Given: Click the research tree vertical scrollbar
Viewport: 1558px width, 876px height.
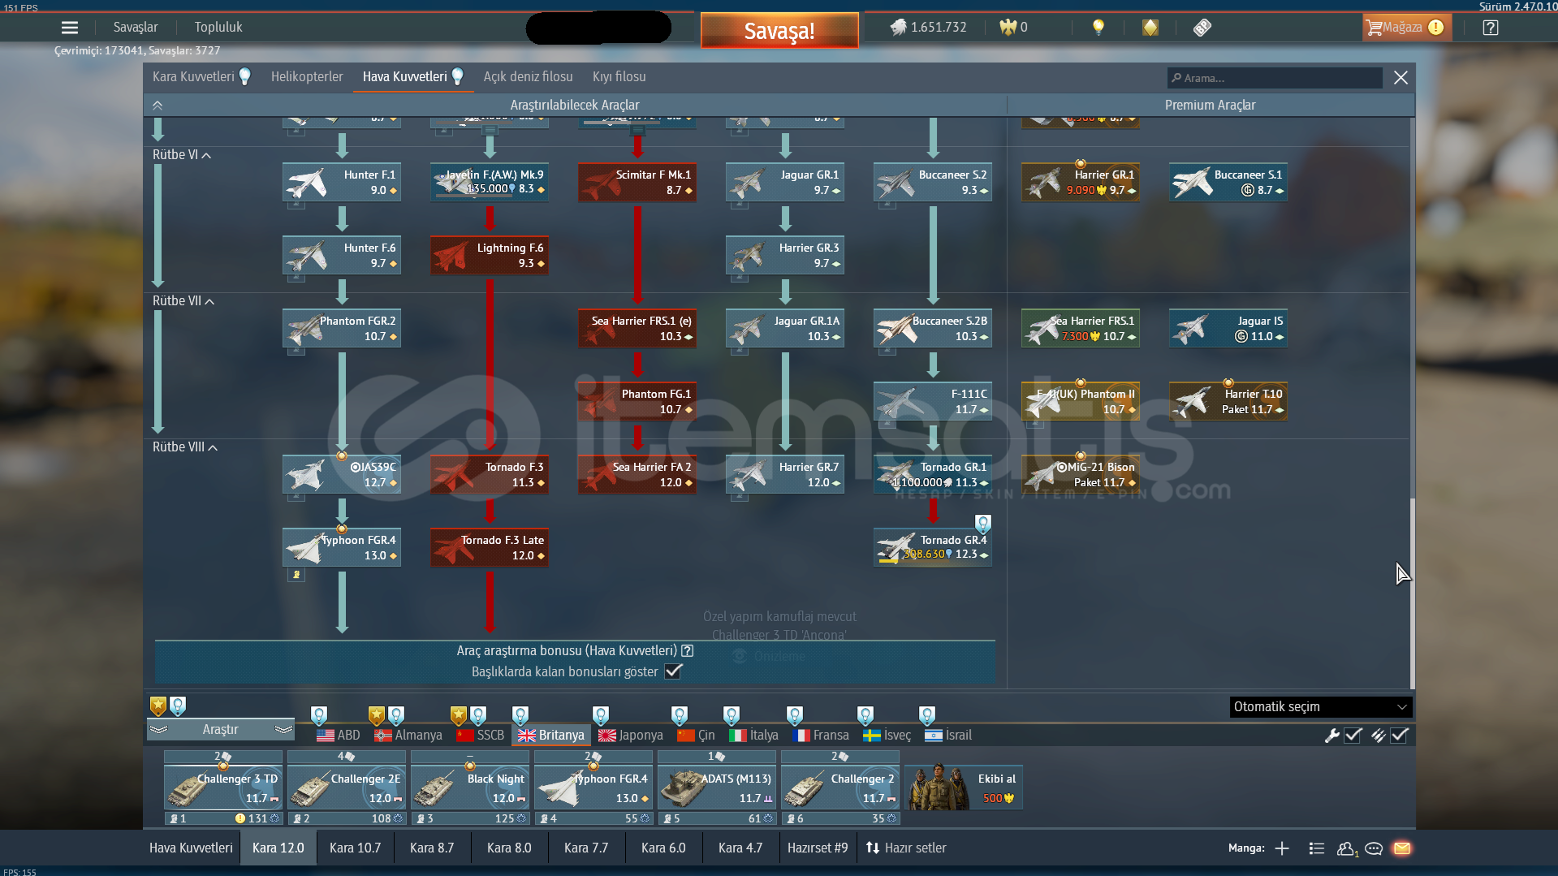Looking at the screenshot, I should 1412,593.
